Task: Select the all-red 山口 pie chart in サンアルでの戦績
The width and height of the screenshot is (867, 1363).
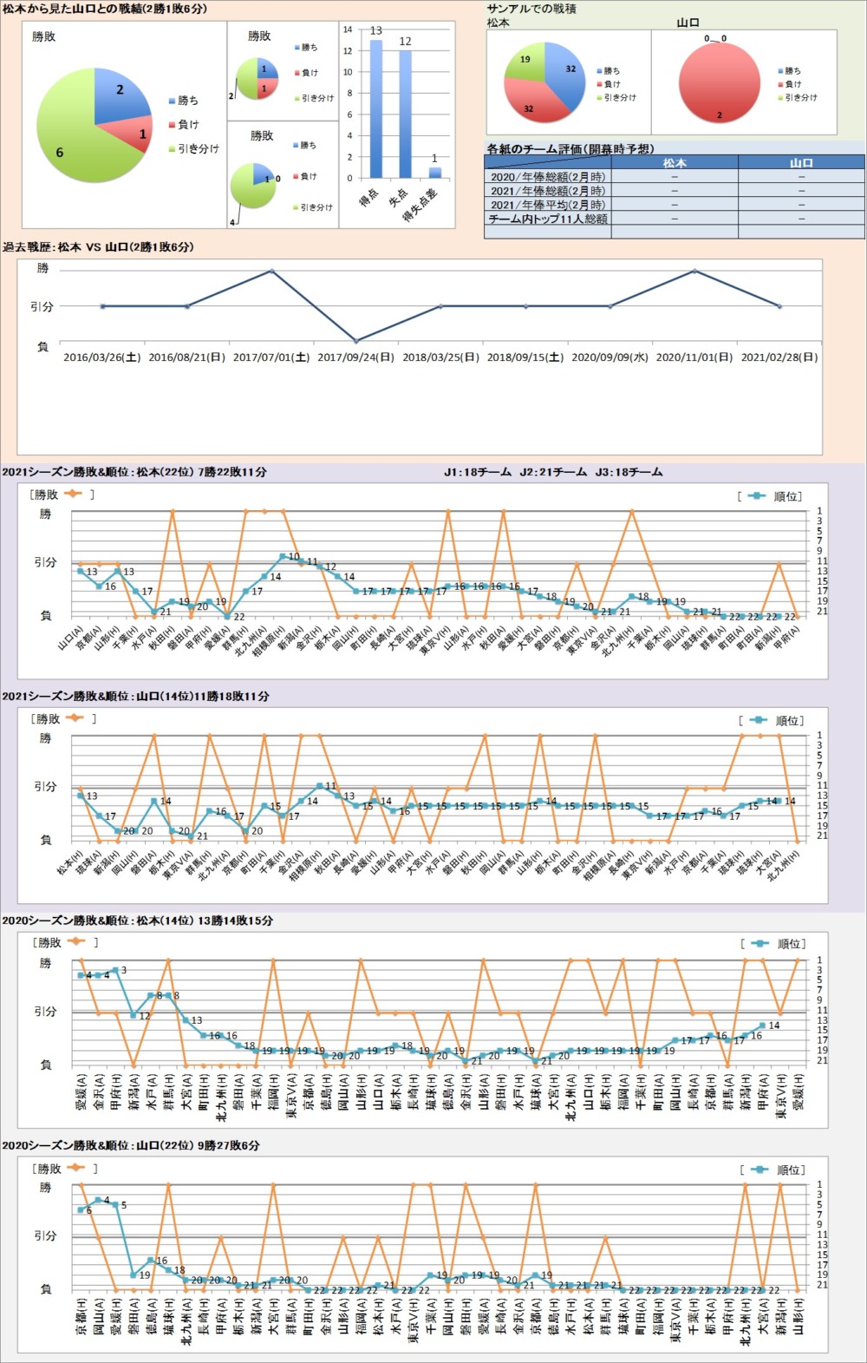Action: coord(719,82)
